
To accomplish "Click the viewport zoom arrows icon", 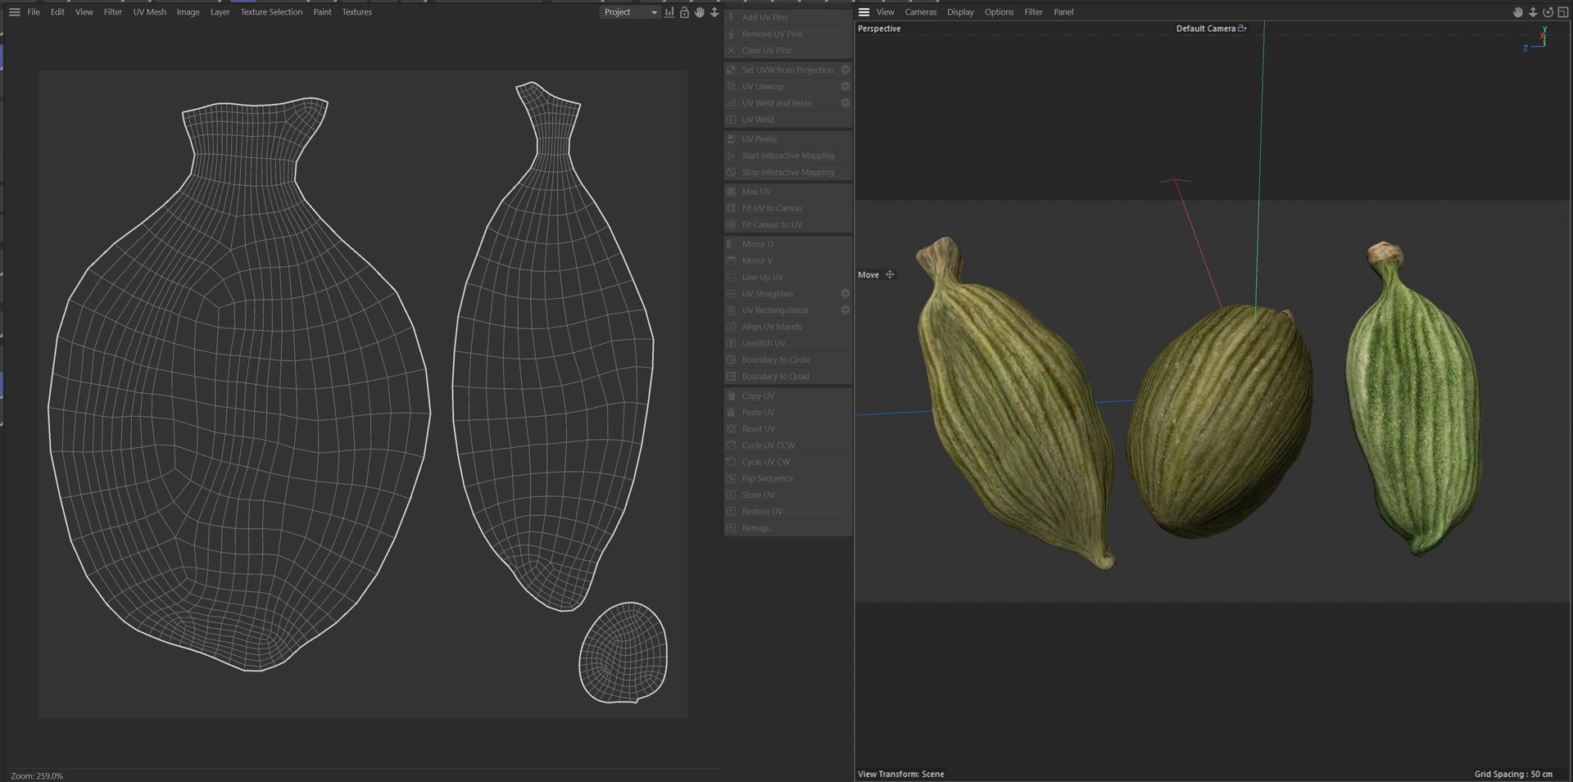I will pyautogui.click(x=1532, y=12).
